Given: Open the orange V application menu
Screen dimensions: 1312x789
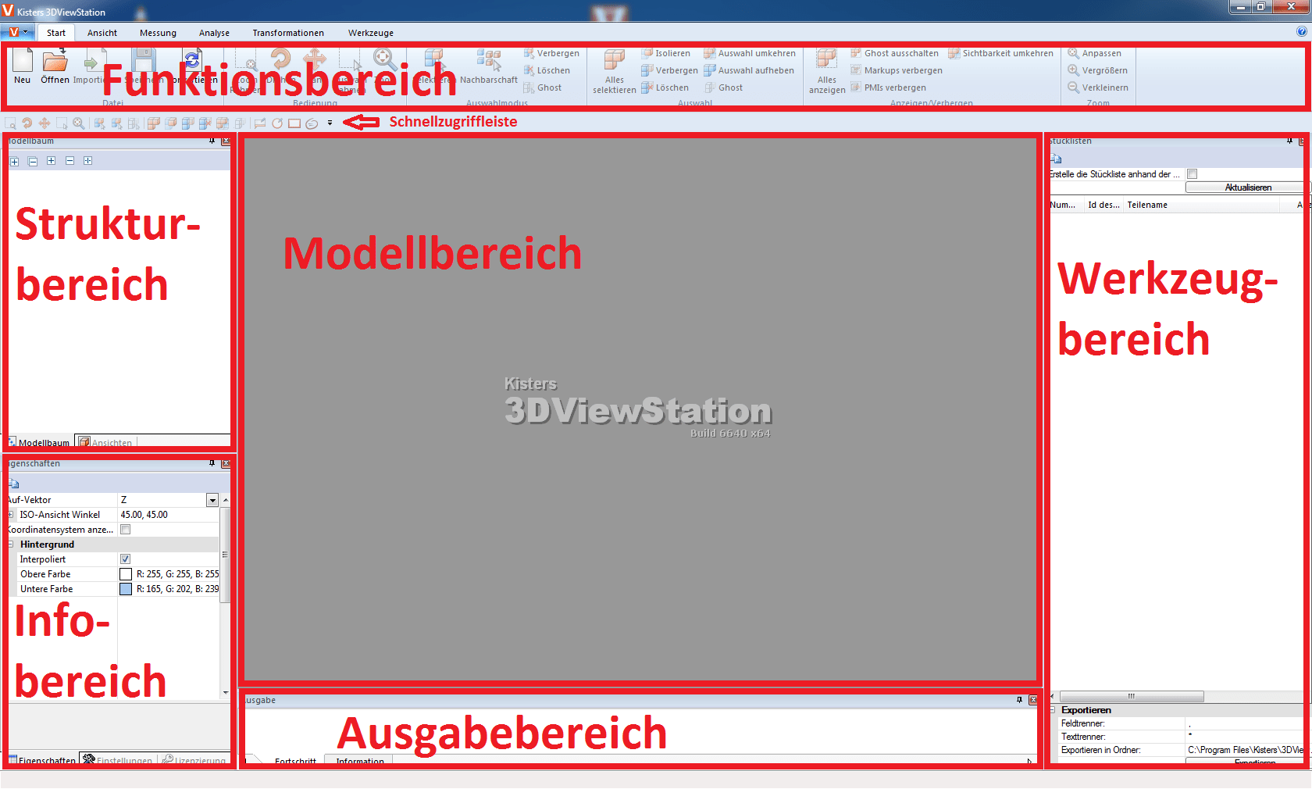Looking at the screenshot, I should click(x=18, y=32).
